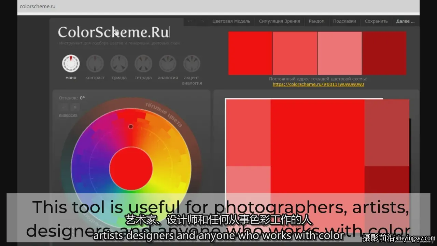Select the third pink palette swatch
The image size is (437, 246).
(340, 53)
